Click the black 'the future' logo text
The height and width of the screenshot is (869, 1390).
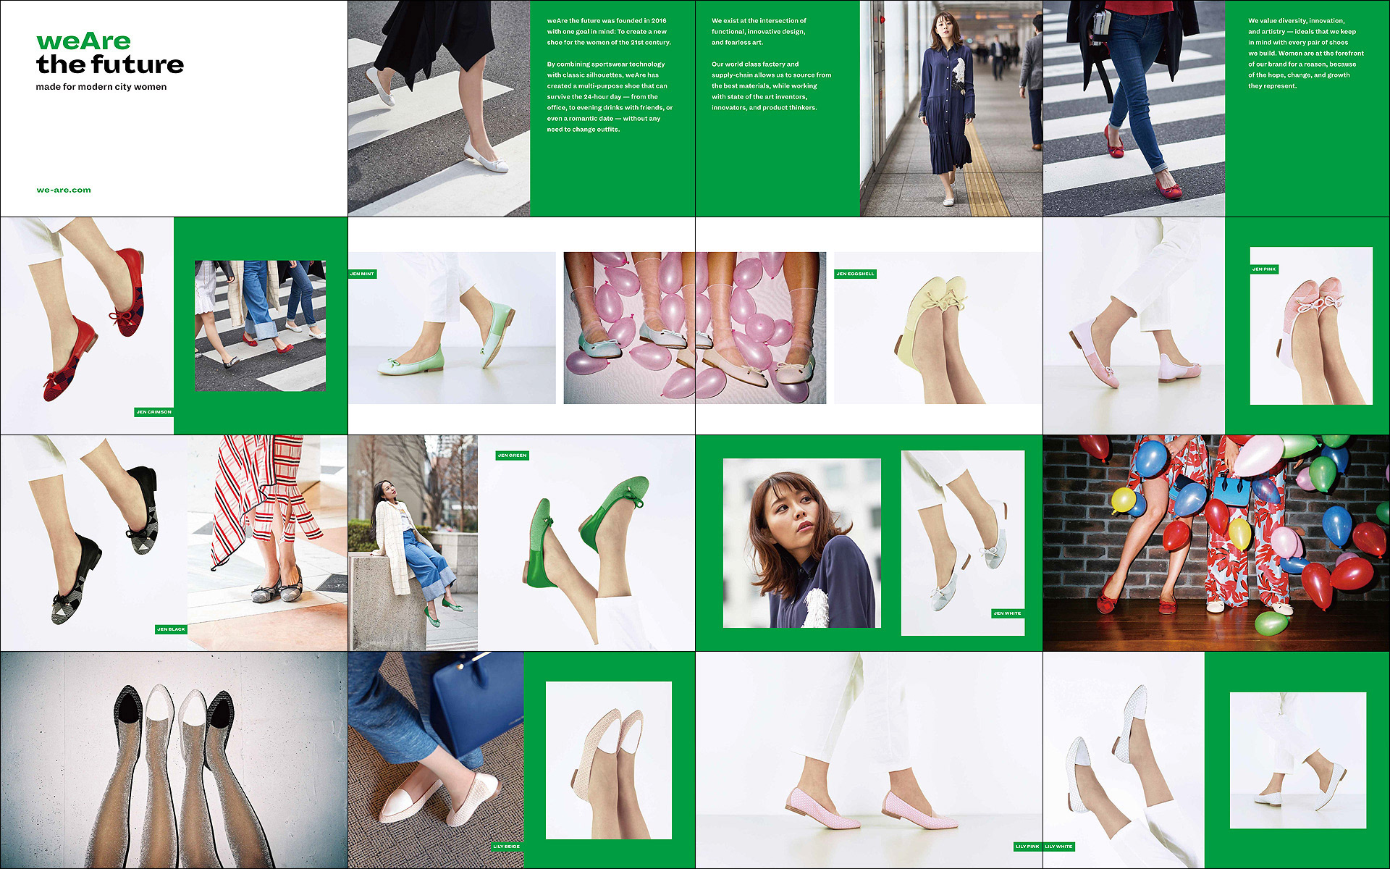tap(110, 64)
